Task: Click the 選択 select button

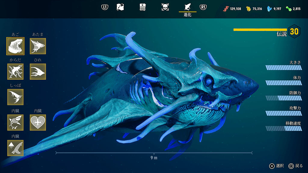Action: click(x=276, y=166)
